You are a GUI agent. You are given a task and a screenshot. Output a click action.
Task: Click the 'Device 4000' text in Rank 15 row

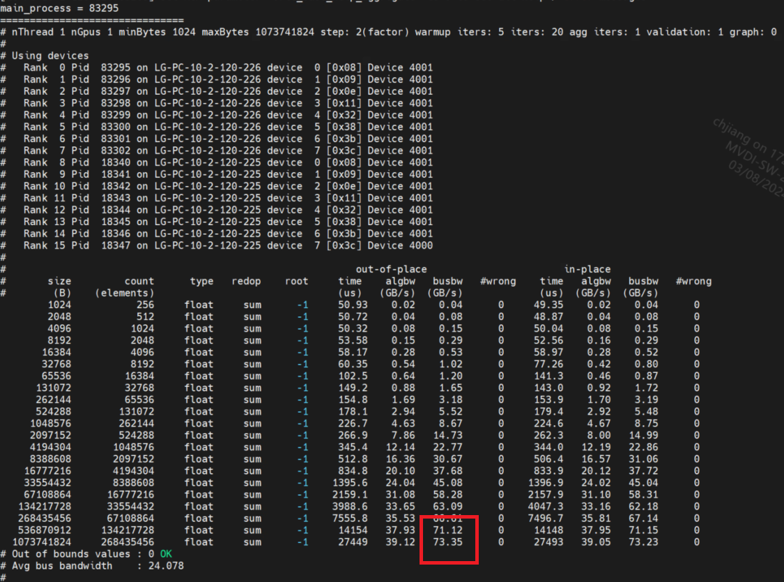(x=400, y=245)
